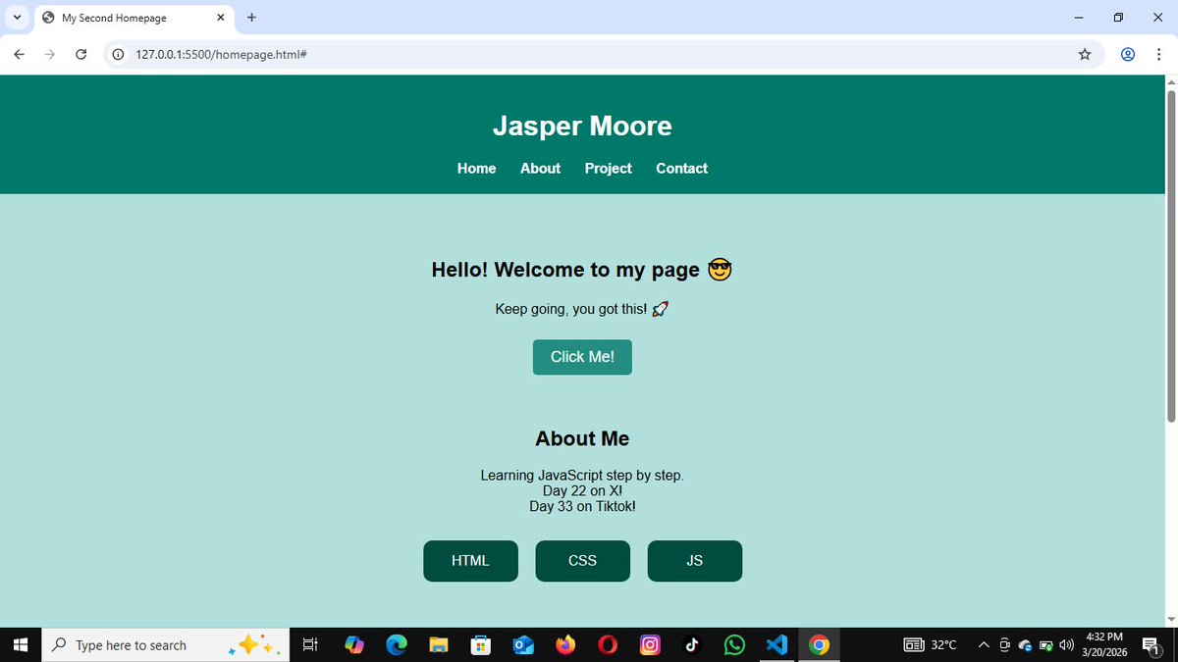Reload the homepage

coord(81,54)
